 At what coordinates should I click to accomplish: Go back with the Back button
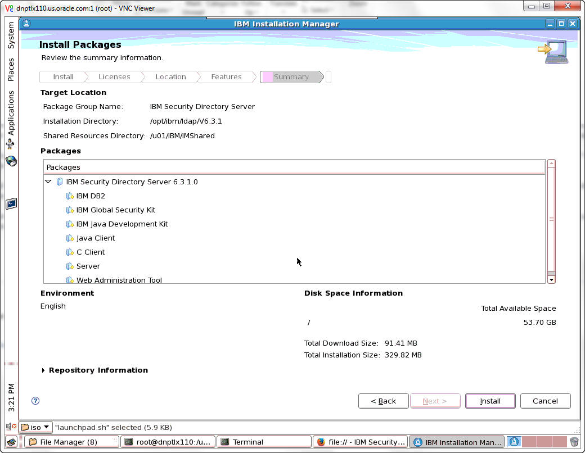(x=383, y=401)
